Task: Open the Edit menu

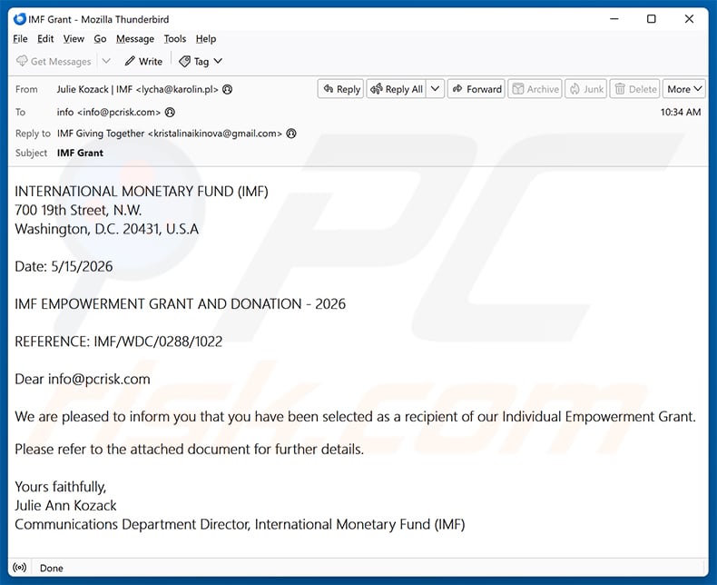Action: [x=45, y=39]
